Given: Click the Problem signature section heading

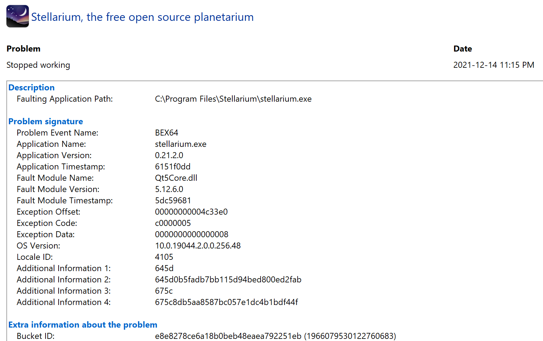Looking at the screenshot, I should [x=46, y=121].
